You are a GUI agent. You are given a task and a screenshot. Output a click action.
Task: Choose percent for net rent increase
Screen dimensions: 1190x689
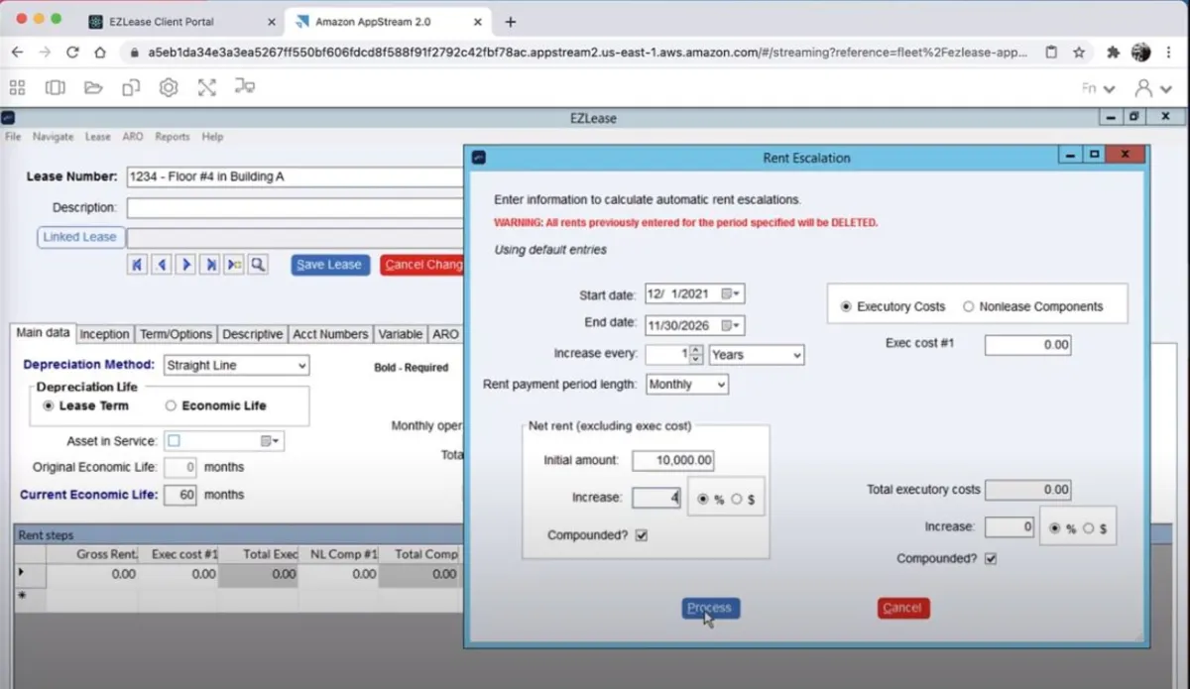coord(704,500)
